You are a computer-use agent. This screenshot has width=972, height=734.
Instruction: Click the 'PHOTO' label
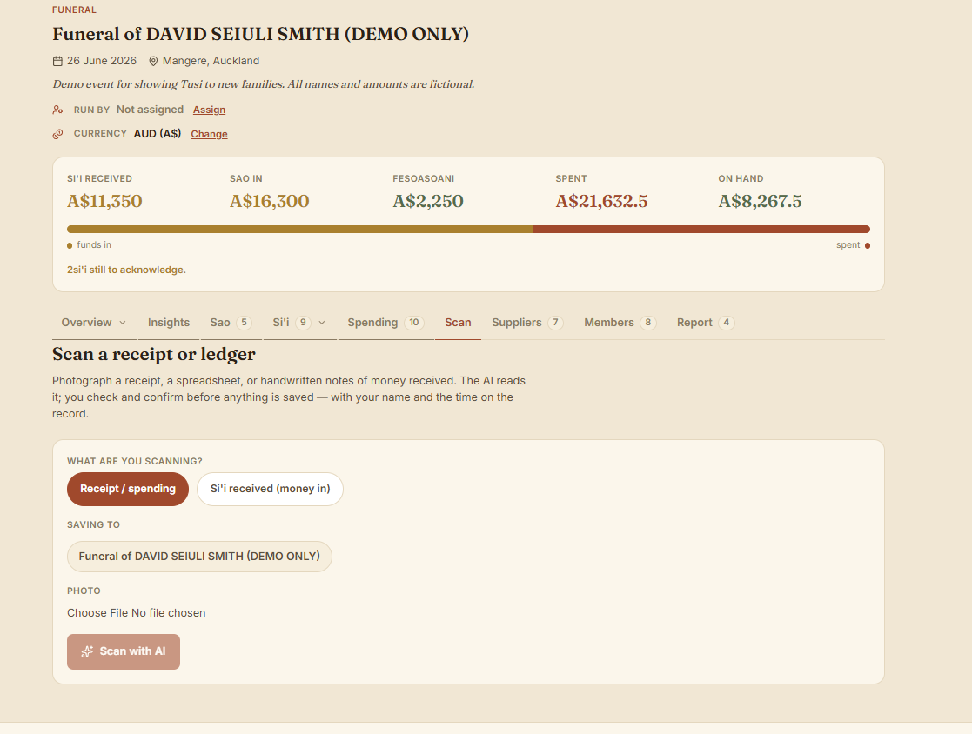tap(84, 591)
